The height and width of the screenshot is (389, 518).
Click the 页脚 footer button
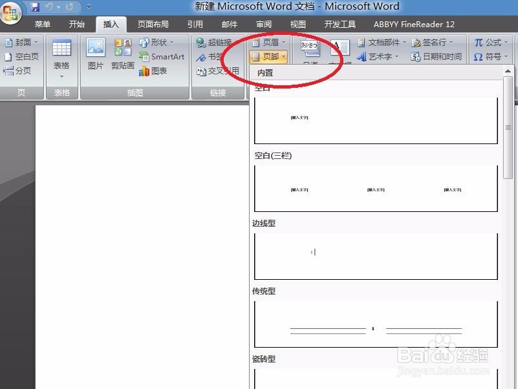[268, 56]
